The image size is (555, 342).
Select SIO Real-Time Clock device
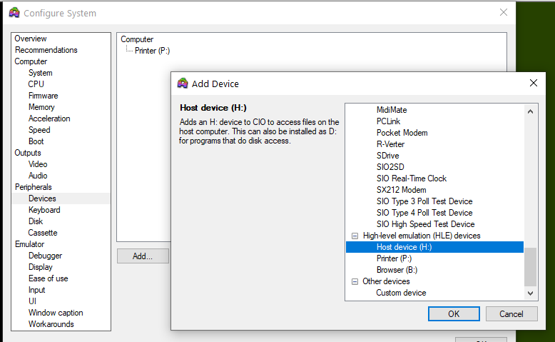coord(411,178)
